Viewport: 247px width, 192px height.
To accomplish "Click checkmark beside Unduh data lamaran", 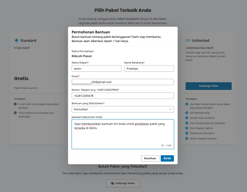I will click(x=187, y=118).
